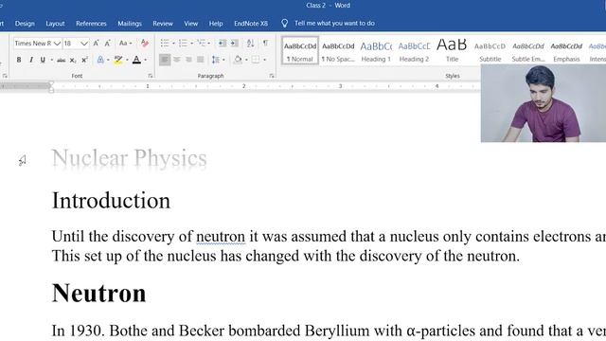Toggle show paragraph marks
The image size is (606, 341).
(x=265, y=43)
